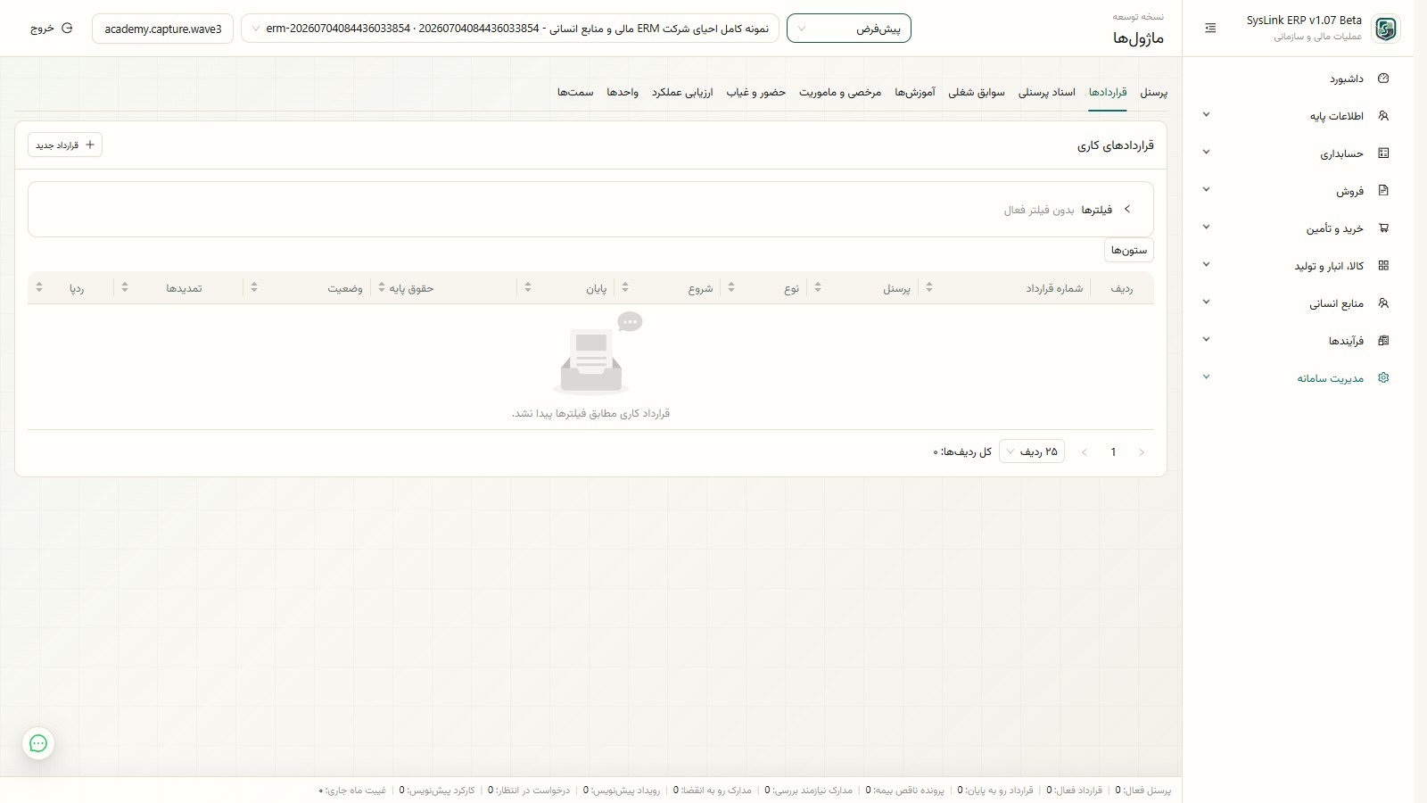Expand the فیلترها panel chevron

(1127, 210)
